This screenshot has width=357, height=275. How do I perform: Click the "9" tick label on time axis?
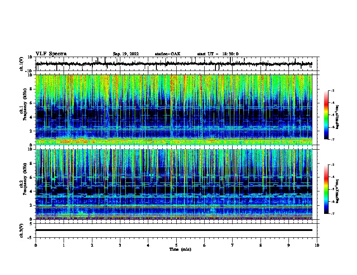[288, 245]
